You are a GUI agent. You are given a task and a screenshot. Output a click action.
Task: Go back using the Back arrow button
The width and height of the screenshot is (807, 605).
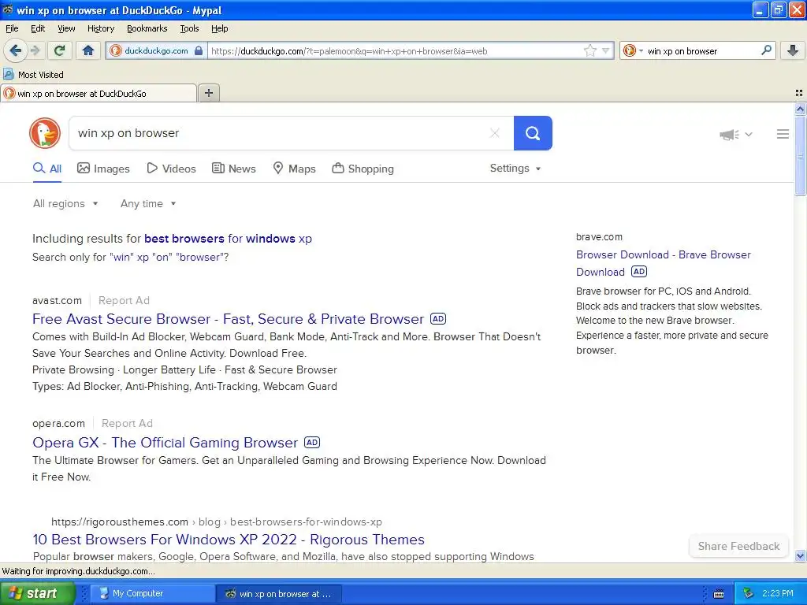[x=16, y=50]
